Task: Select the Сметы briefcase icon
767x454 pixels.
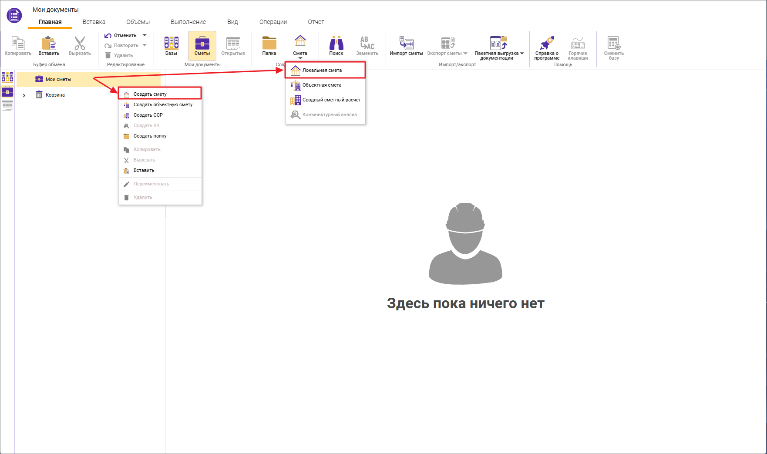Action: tap(202, 46)
